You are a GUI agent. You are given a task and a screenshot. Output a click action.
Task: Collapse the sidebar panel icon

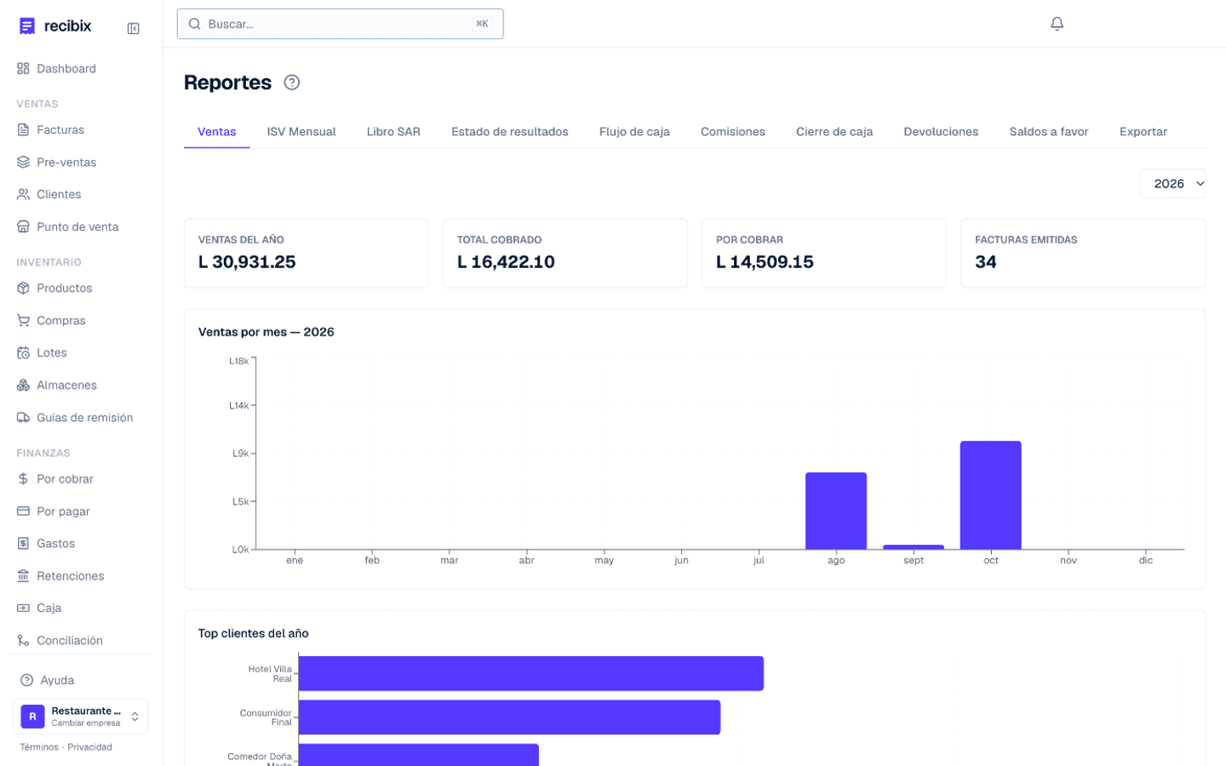[134, 28]
